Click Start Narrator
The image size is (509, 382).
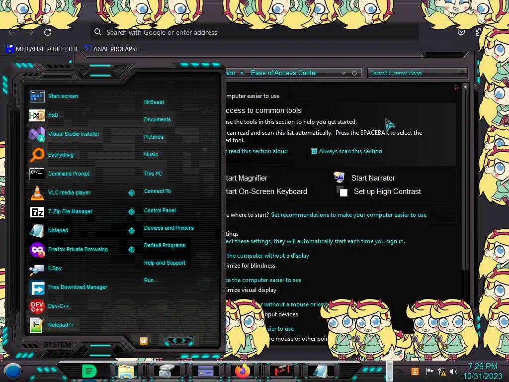click(x=373, y=178)
